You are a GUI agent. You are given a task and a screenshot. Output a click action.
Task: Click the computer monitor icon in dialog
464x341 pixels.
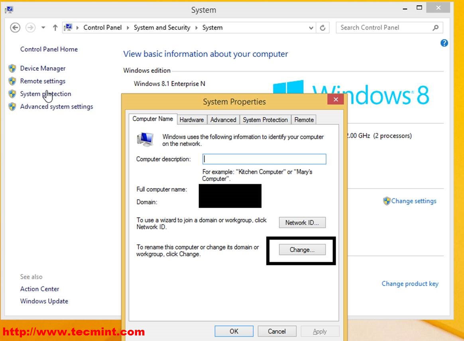[145, 140]
